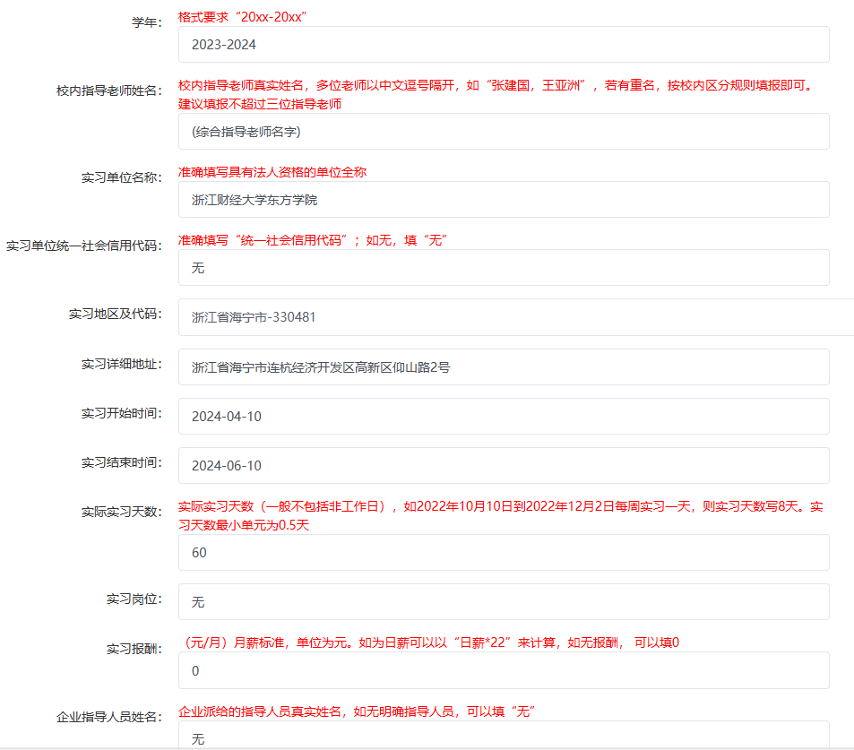Click the 实习地区及代码 label
Viewport: 854px width, 750px height.
pos(115,314)
